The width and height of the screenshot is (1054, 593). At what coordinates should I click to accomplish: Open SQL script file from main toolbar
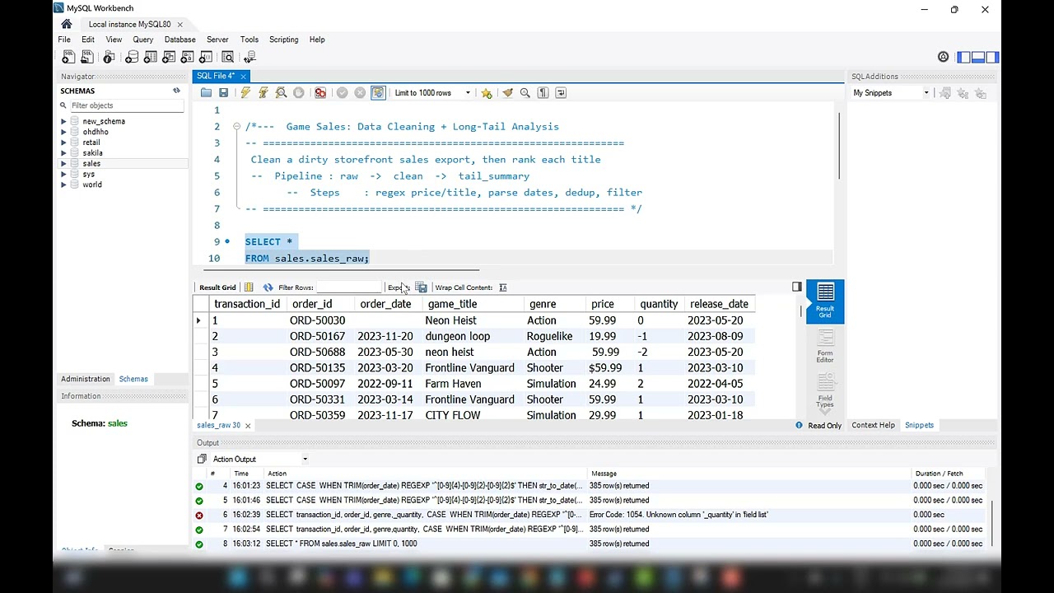(86, 57)
